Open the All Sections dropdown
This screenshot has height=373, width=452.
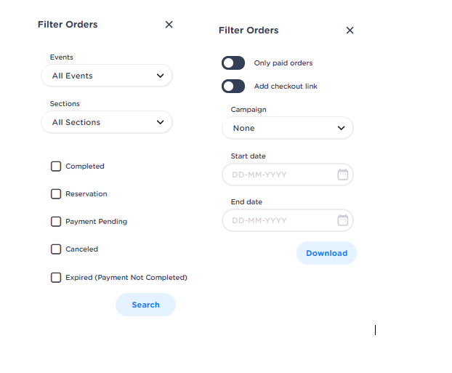coord(106,122)
